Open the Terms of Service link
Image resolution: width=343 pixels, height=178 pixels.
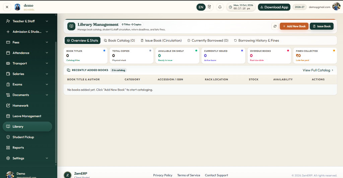pos(189,175)
